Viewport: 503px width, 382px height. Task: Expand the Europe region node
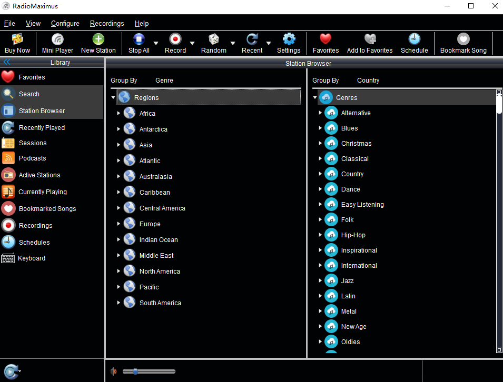119,224
